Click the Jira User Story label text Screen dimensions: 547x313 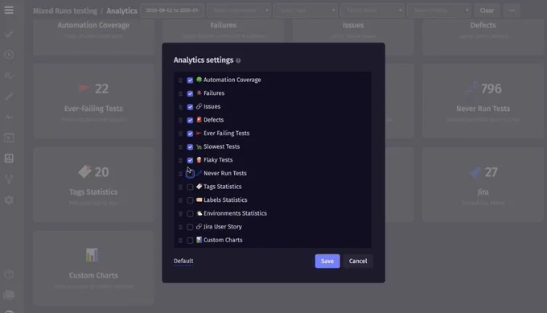pos(223,226)
